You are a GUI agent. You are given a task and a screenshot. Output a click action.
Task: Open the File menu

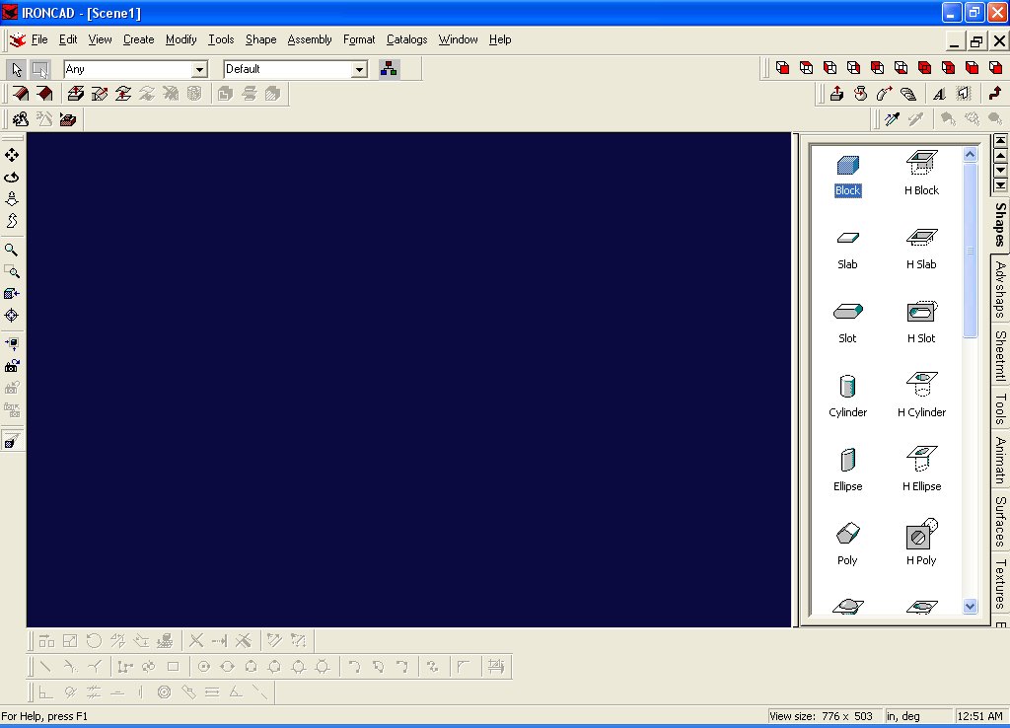pos(39,39)
